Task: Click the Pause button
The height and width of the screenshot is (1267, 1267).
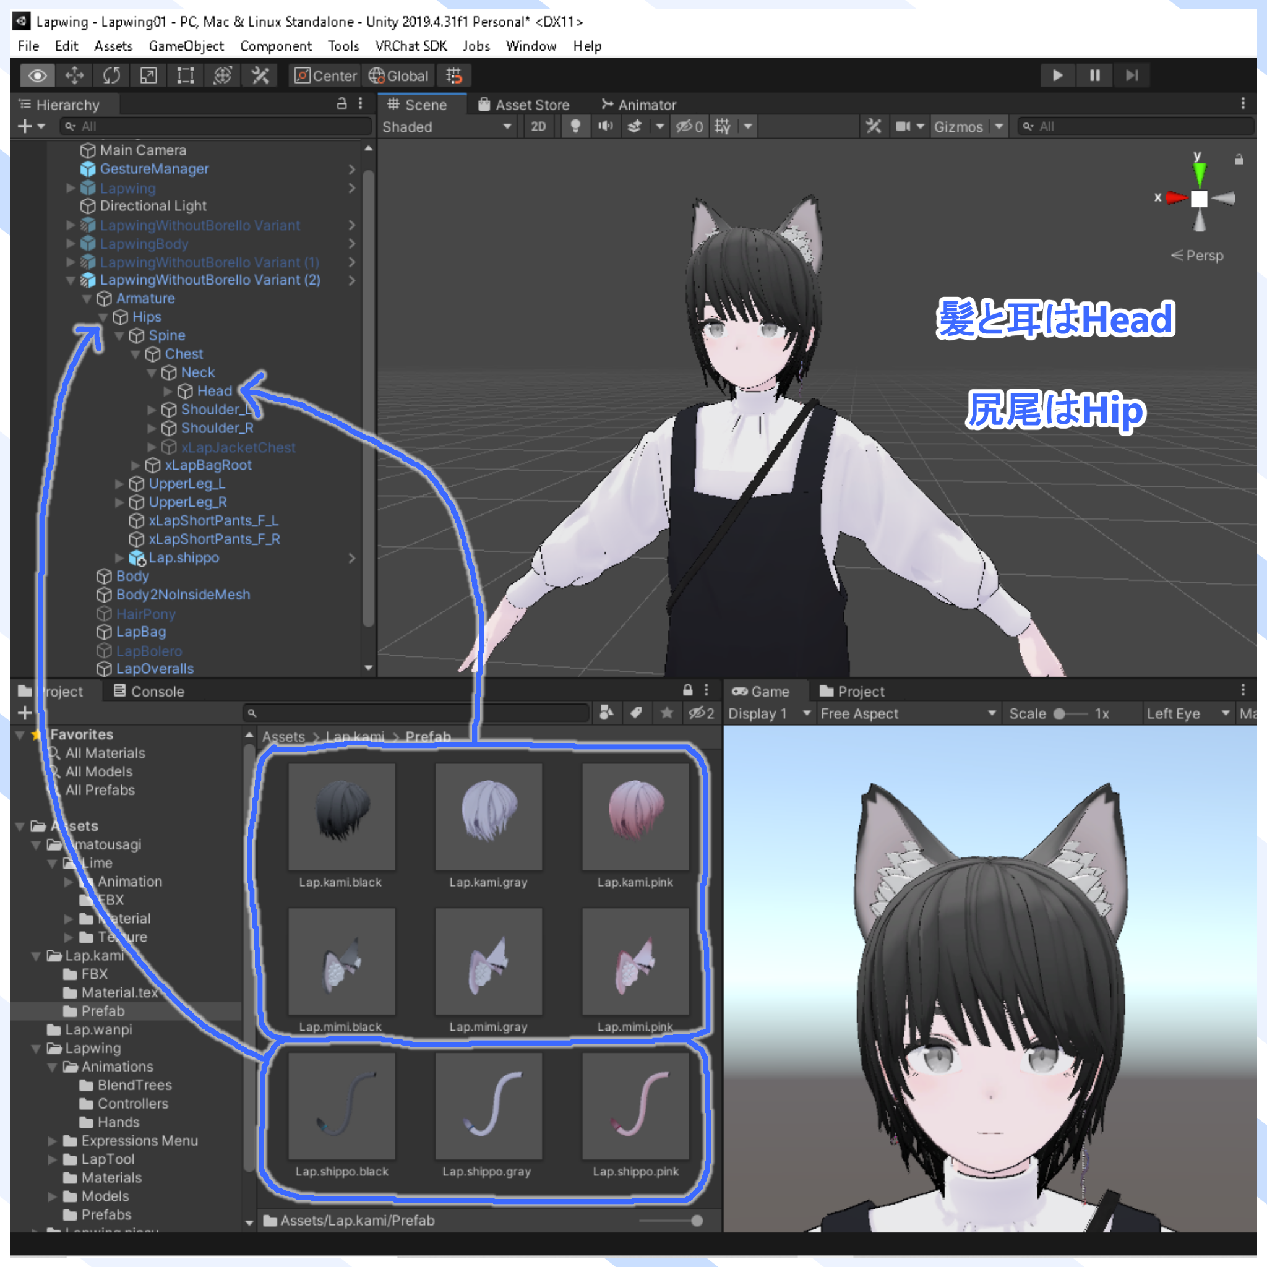Action: pos(1094,75)
